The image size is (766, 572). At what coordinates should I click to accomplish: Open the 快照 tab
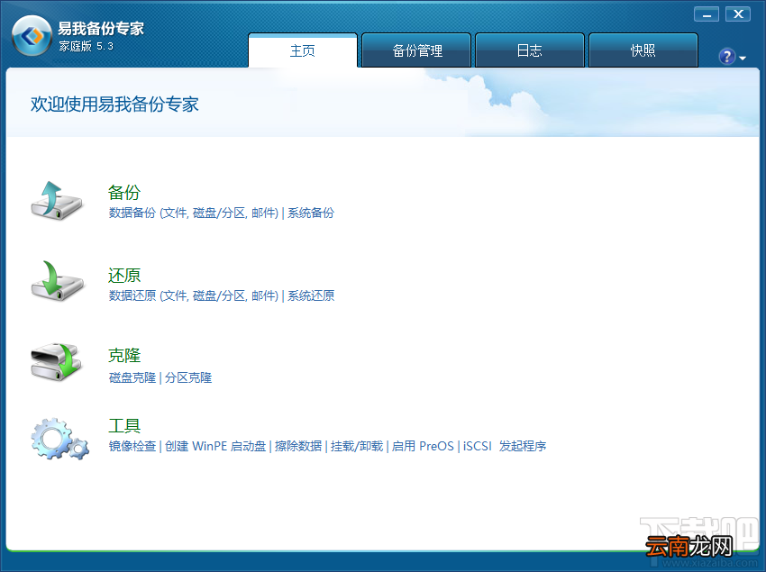(643, 50)
